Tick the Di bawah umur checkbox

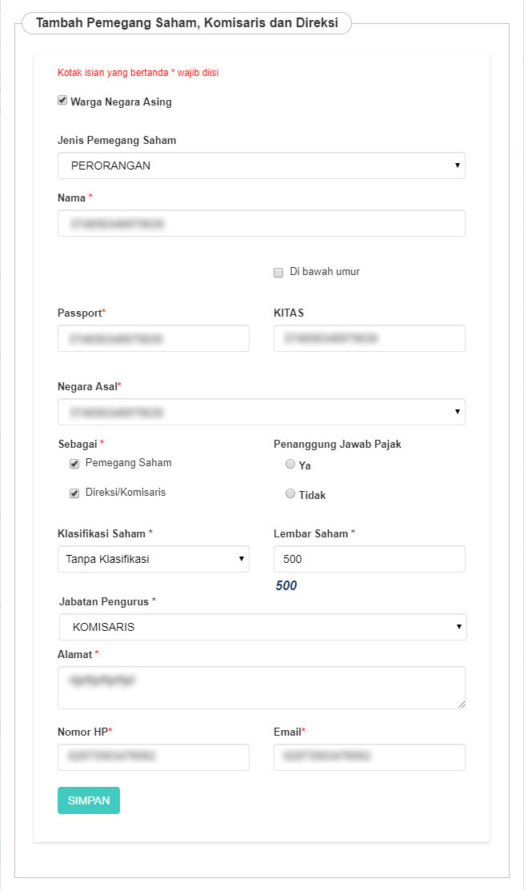278,273
